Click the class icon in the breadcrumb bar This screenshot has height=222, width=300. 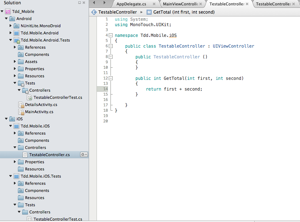coord(94,12)
